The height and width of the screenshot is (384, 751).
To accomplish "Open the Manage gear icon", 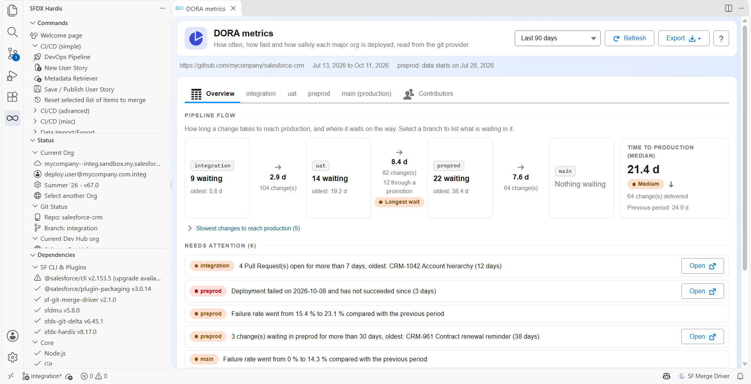I will coord(13,357).
